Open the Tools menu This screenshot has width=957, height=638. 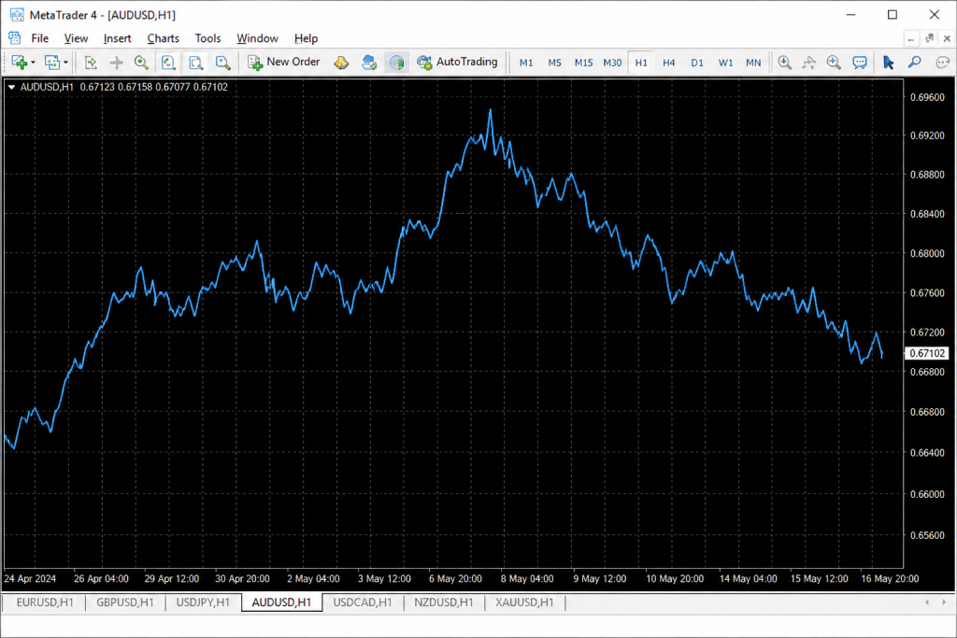point(207,38)
